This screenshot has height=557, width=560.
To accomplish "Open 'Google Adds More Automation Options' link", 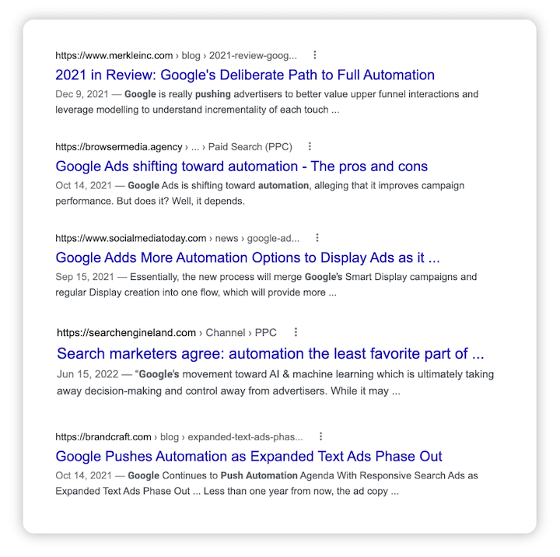I will click(x=247, y=258).
